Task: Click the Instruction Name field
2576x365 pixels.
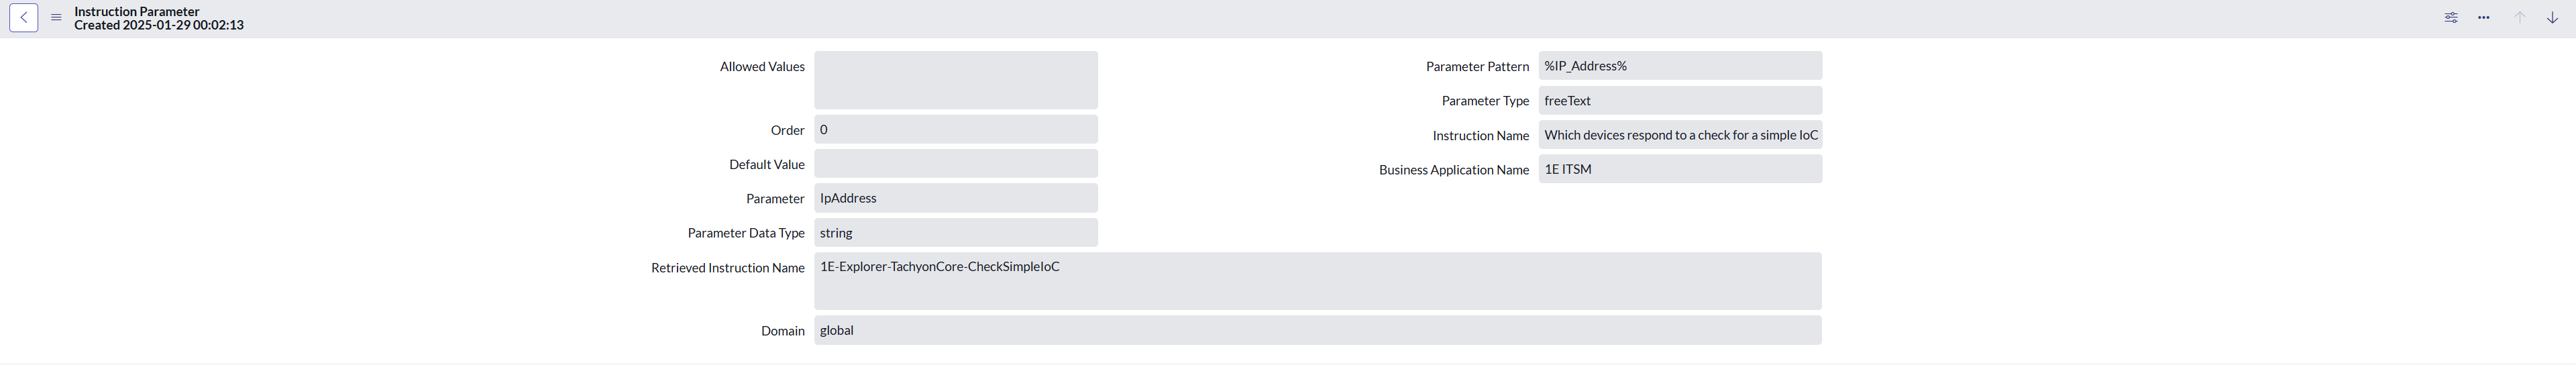Action: tap(1679, 135)
